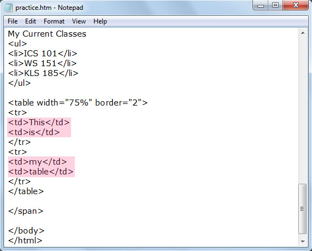Place cursor in 'My Current Classes' line
The width and height of the screenshot is (312, 251).
(x=47, y=34)
